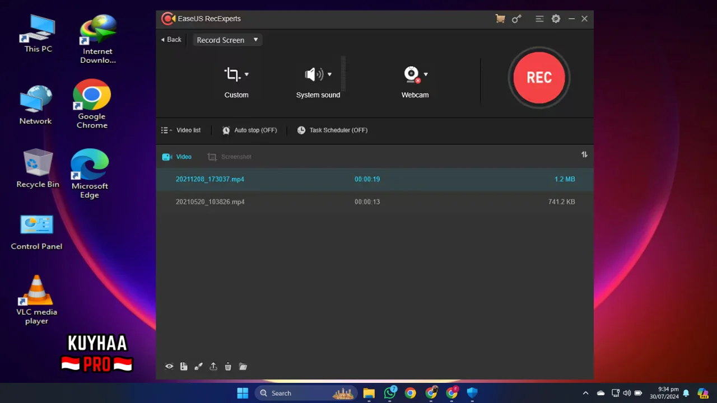Viewport: 717px width, 403px height.
Task: Start recording with the red REC button
Action: tap(539, 78)
